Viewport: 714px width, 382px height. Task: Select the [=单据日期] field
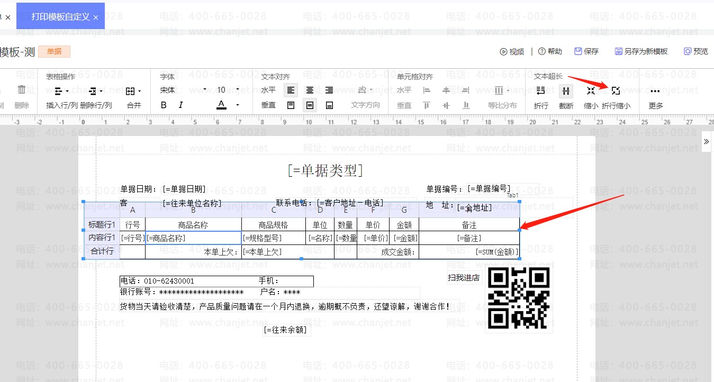tap(184, 189)
